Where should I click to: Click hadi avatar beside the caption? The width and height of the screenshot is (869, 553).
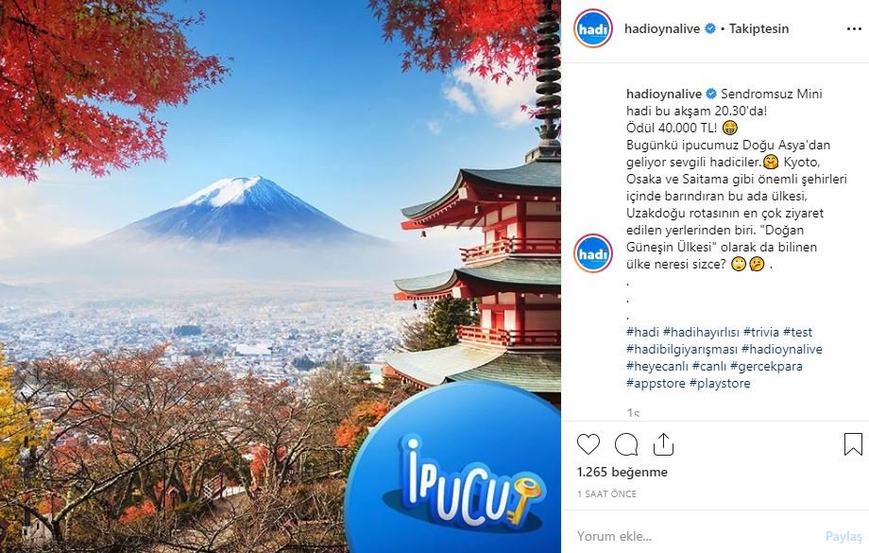pyautogui.click(x=593, y=253)
